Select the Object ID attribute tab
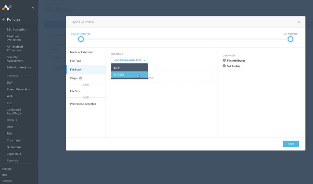 coord(86,78)
